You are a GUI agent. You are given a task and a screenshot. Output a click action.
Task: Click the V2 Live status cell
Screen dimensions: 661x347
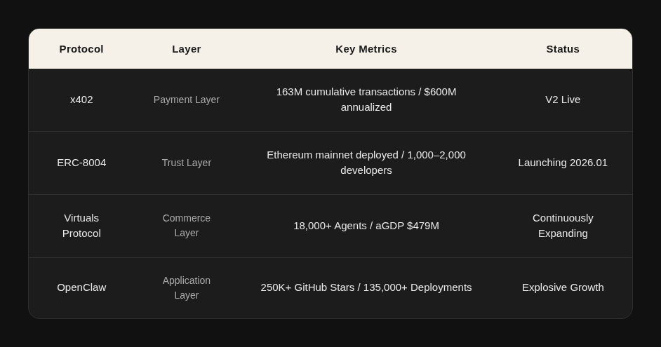pyautogui.click(x=563, y=100)
